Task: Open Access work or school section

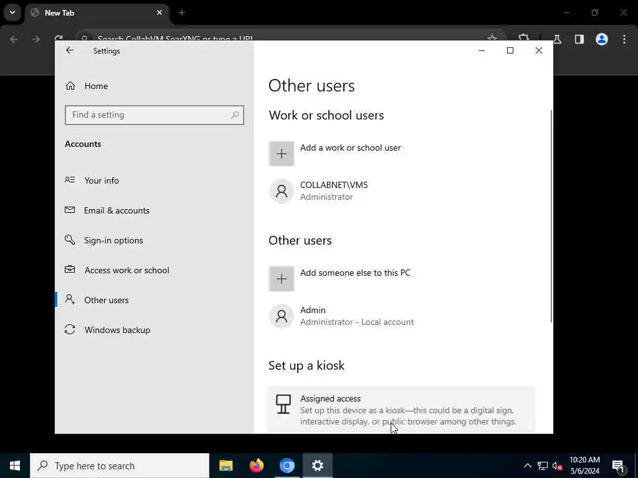Action: [126, 270]
